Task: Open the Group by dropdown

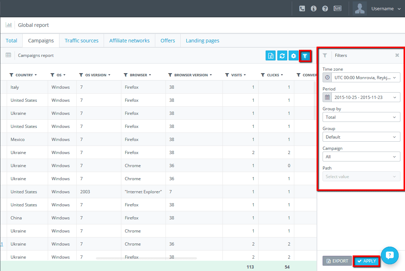Action: (x=361, y=117)
